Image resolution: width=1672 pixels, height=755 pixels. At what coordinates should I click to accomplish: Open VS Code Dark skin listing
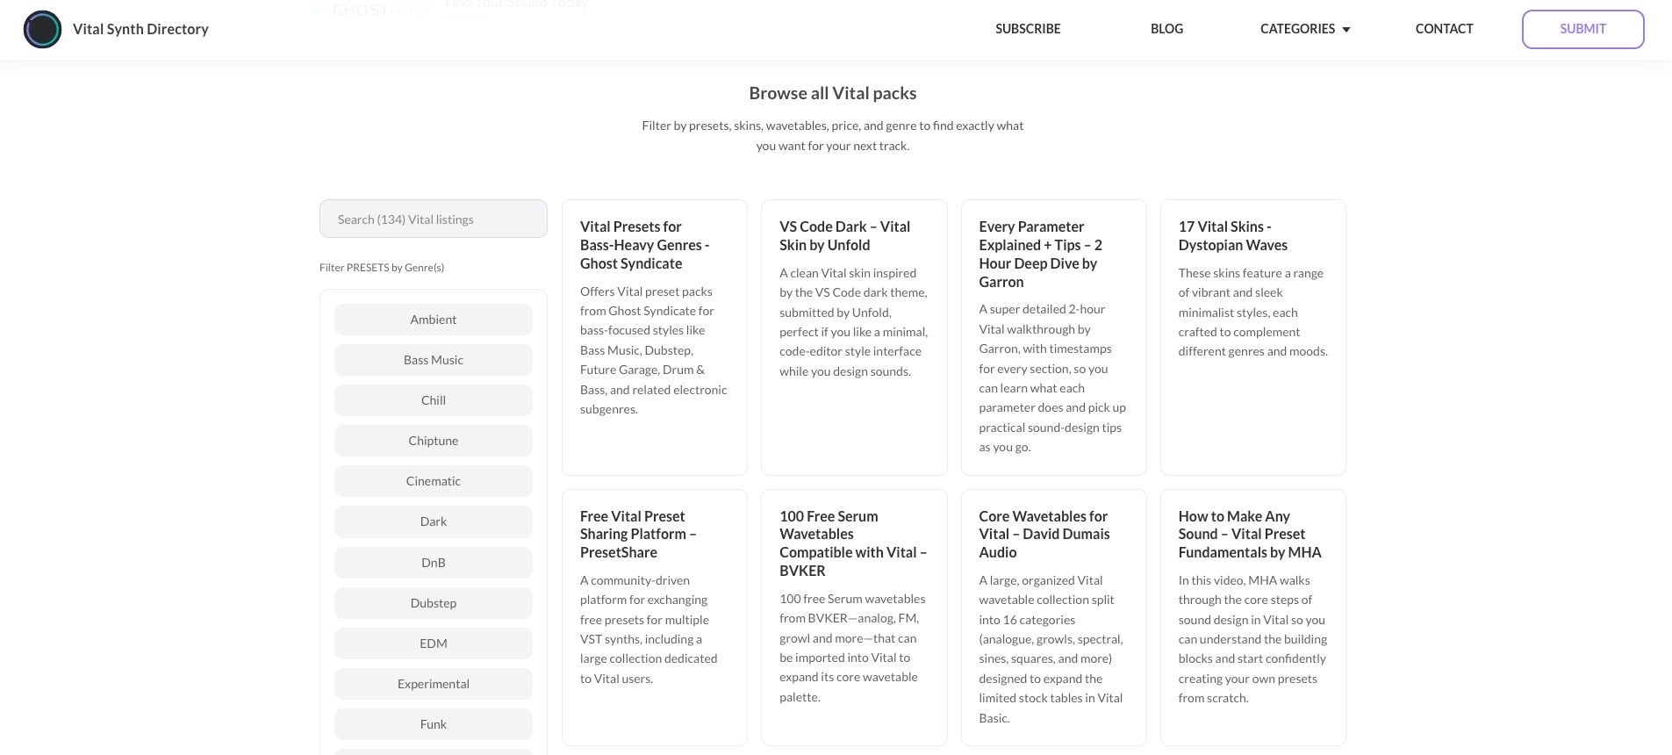[844, 236]
